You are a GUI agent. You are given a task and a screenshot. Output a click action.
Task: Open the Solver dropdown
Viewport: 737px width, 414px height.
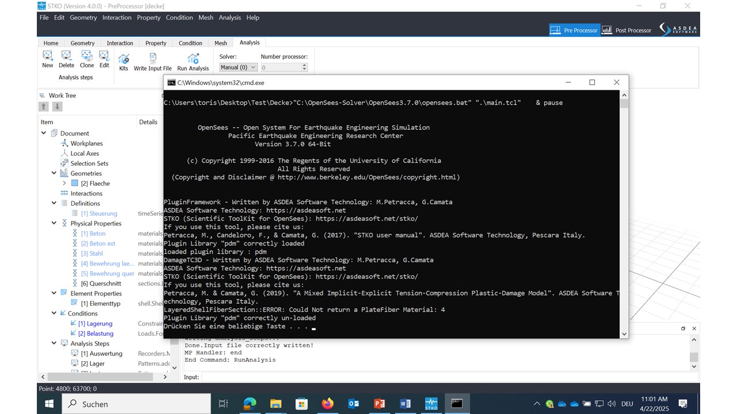pos(238,67)
